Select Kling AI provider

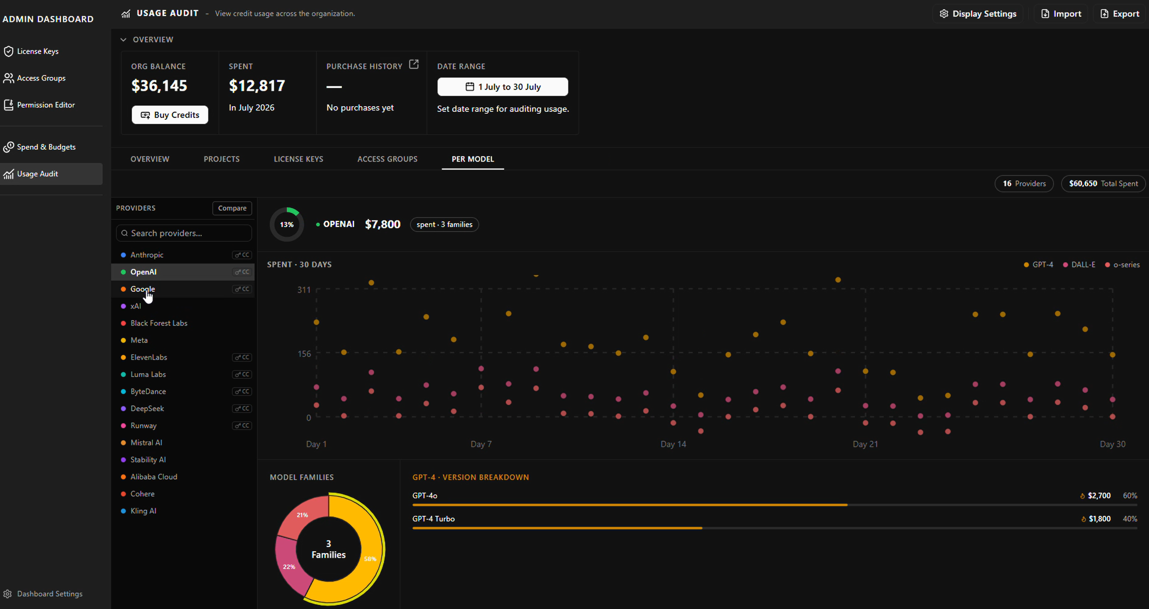click(183, 511)
